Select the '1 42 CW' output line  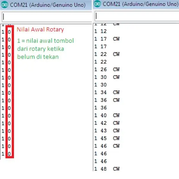click(107, 123)
